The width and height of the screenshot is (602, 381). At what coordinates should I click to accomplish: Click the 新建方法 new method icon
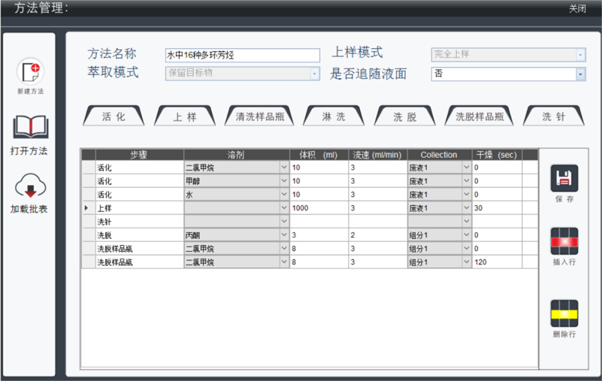coord(29,70)
